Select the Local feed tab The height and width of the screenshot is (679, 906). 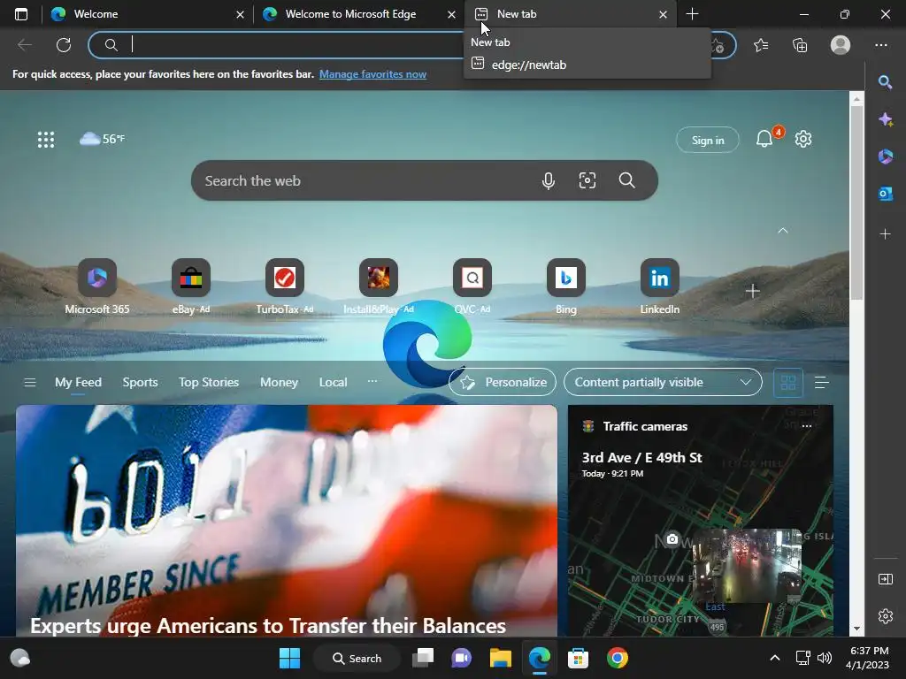333,382
